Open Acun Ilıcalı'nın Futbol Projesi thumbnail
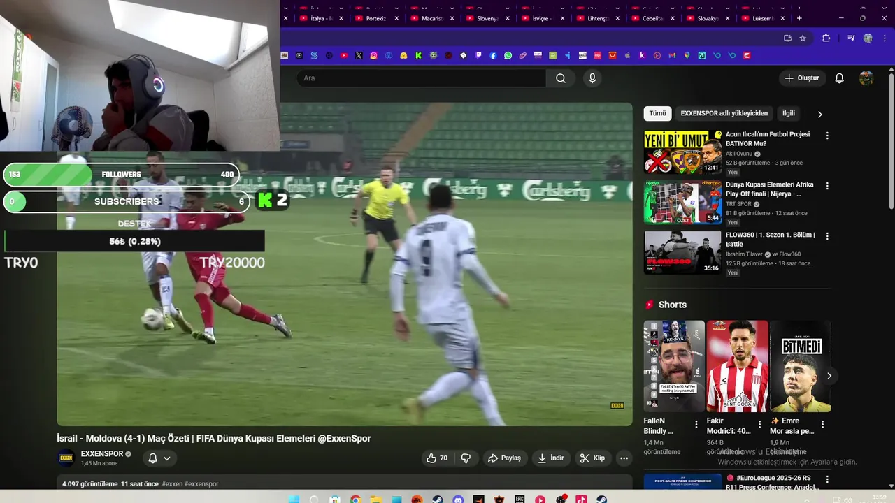Image resolution: width=895 pixels, height=503 pixels. pyautogui.click(x=682, y=152)
